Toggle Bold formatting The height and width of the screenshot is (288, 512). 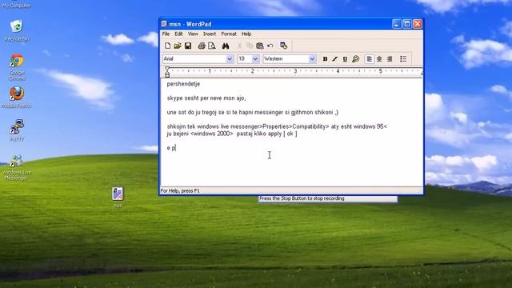click(325, 59)
